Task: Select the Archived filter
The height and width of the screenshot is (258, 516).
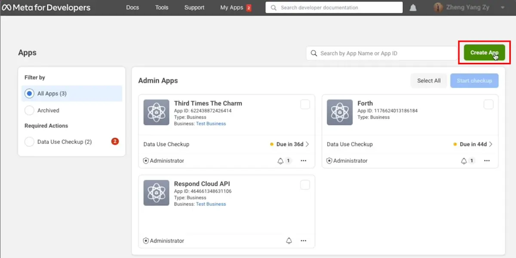Action: [x=29, y=110]
